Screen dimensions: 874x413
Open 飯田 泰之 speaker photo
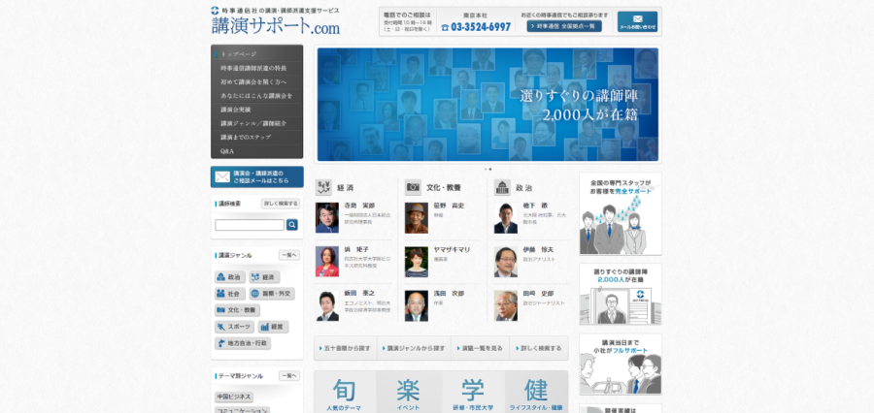coord(327,305)
